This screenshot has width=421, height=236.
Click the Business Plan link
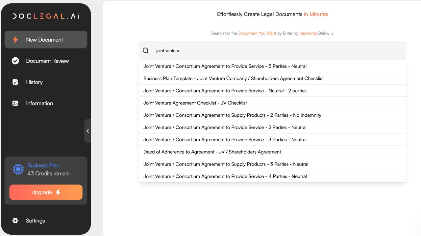43,166
